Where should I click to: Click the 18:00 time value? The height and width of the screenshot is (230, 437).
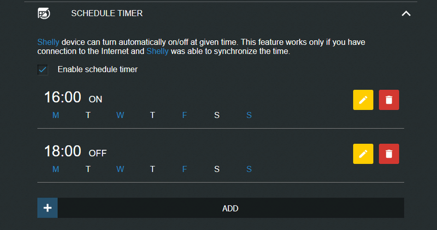[x=62, y=152]
